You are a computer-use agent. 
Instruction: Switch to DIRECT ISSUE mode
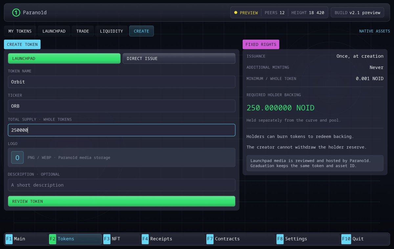[x=179, y=58]
